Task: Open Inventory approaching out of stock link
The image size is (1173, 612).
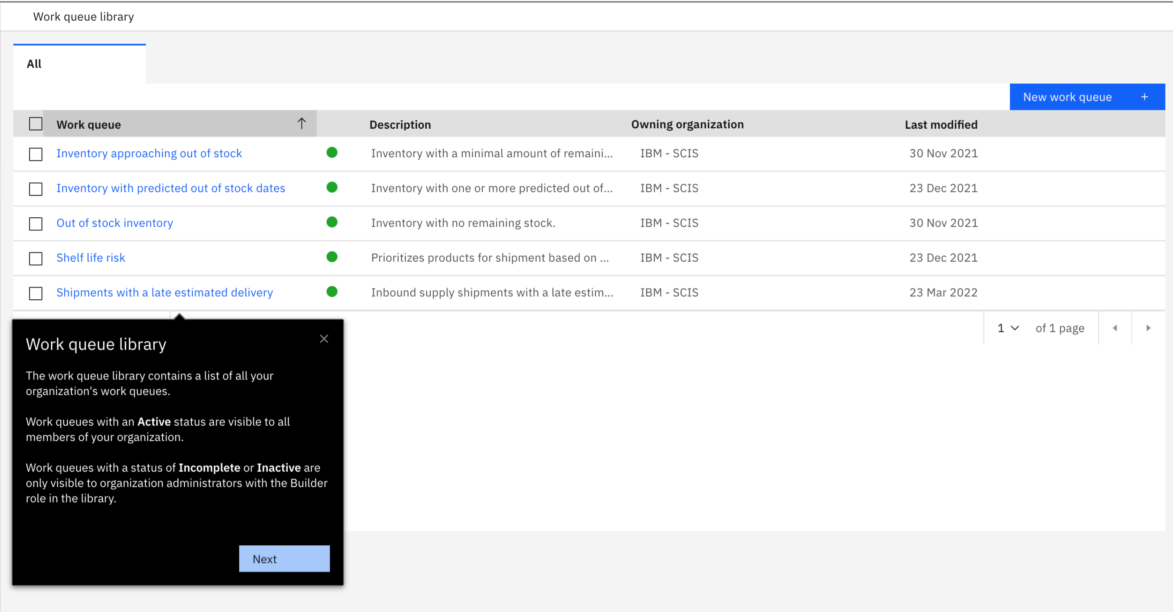Action: coord(149,153)
